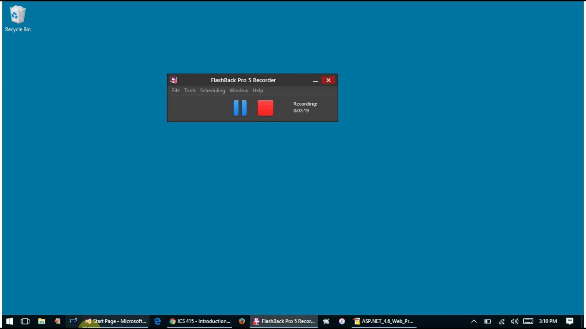This screenshot has height=329, width=586.
Task: Stop the recording with red button
Action: (x=265, y=108)
